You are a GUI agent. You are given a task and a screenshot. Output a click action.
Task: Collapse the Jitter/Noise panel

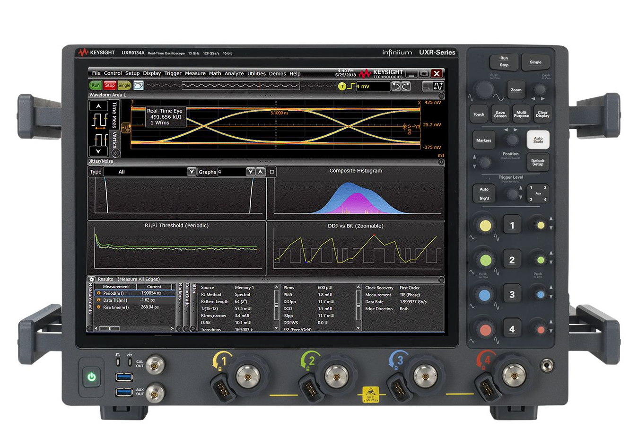pyautogui.click(x=441, y=162)
